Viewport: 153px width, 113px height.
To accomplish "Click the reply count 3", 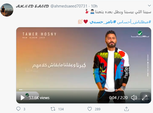I will (24, 109).
